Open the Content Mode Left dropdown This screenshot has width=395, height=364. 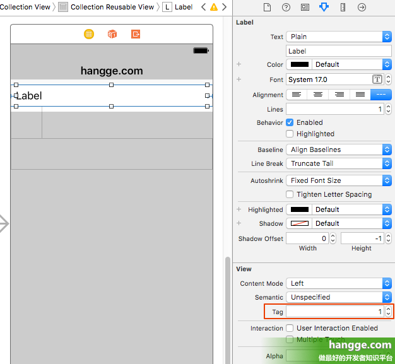tap(339, 283)
